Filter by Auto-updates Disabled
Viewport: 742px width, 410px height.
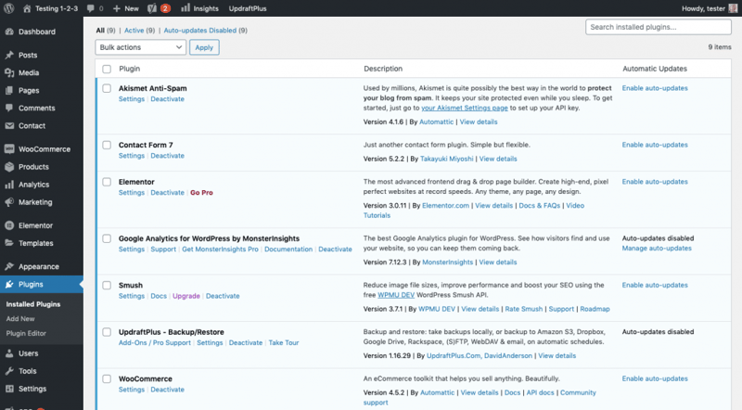point(200,31)
